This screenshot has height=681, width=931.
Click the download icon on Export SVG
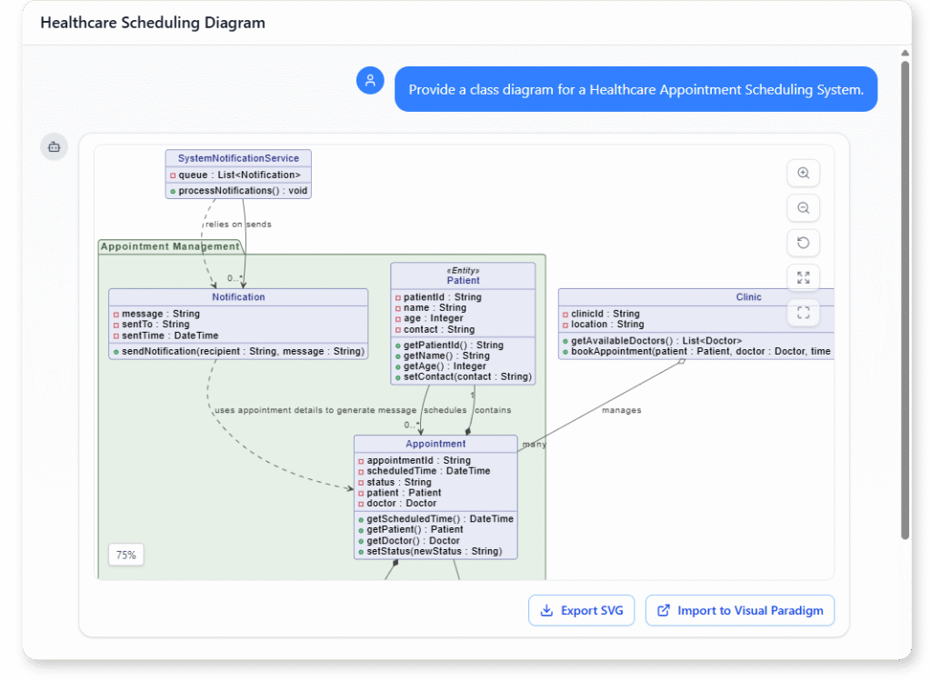click(x=548, y=610)
